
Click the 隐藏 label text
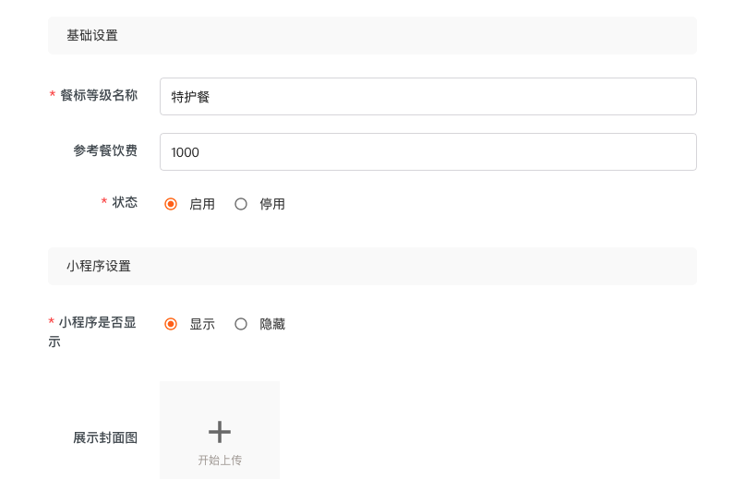click(272, 324)
